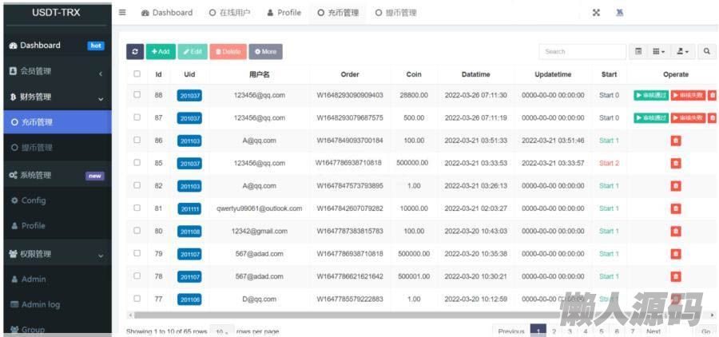Click the green Add button
Viewport: 719px width, 337px height.
(x=161, y=52)
